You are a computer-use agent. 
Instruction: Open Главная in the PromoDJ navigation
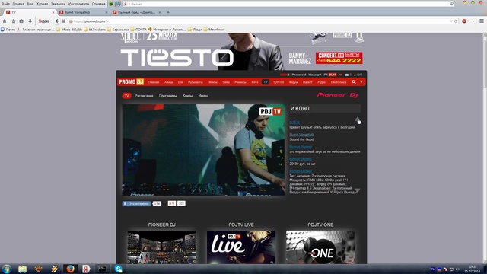pos(154,82)
